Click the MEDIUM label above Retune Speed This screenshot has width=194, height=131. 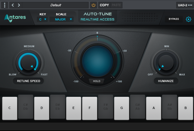(x=29, y=46)
